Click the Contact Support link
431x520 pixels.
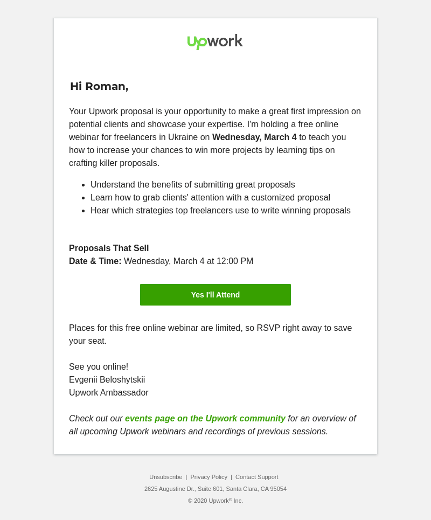point(256,477)
